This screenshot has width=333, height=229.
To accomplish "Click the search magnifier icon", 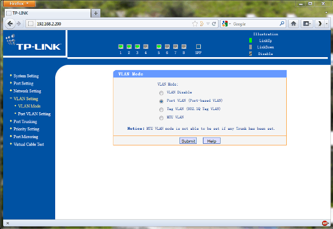I will [x=282, y=23].
